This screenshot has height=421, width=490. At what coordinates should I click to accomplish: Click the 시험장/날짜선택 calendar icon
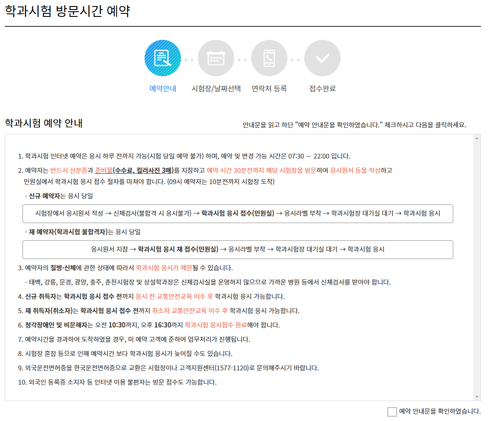[x=216, y=58]
